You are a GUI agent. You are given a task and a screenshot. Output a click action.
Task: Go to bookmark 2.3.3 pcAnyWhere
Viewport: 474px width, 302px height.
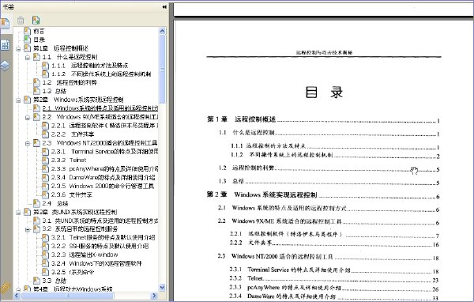(104, 168)
